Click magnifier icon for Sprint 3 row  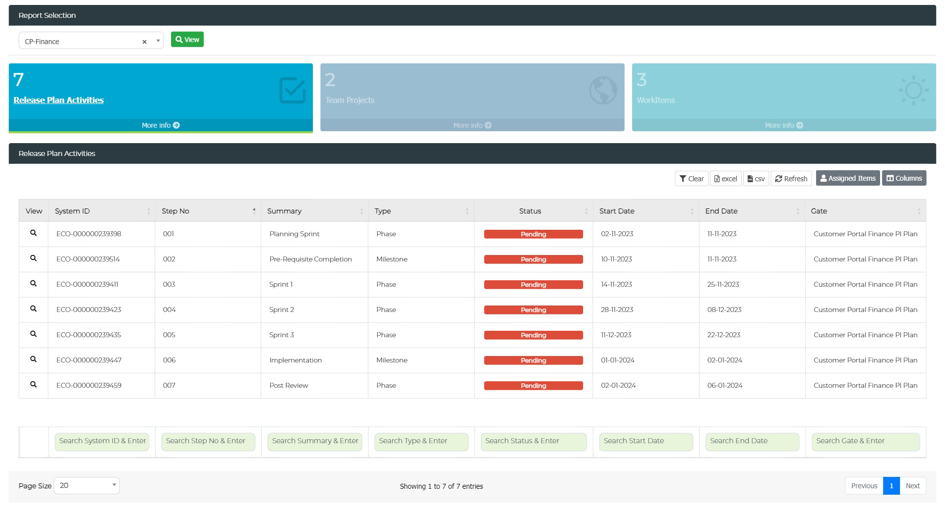[33, 334]
